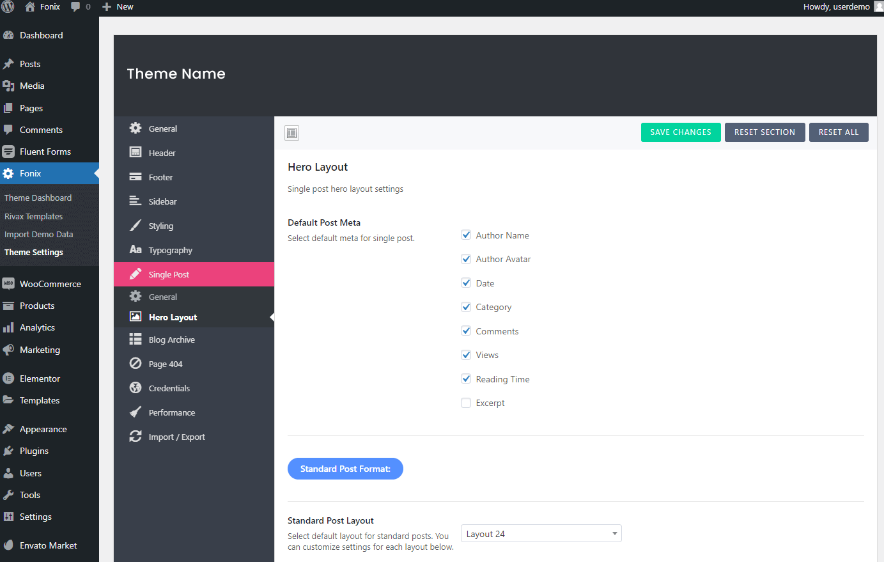Go to Plugins in admin menu

point(34,451)
